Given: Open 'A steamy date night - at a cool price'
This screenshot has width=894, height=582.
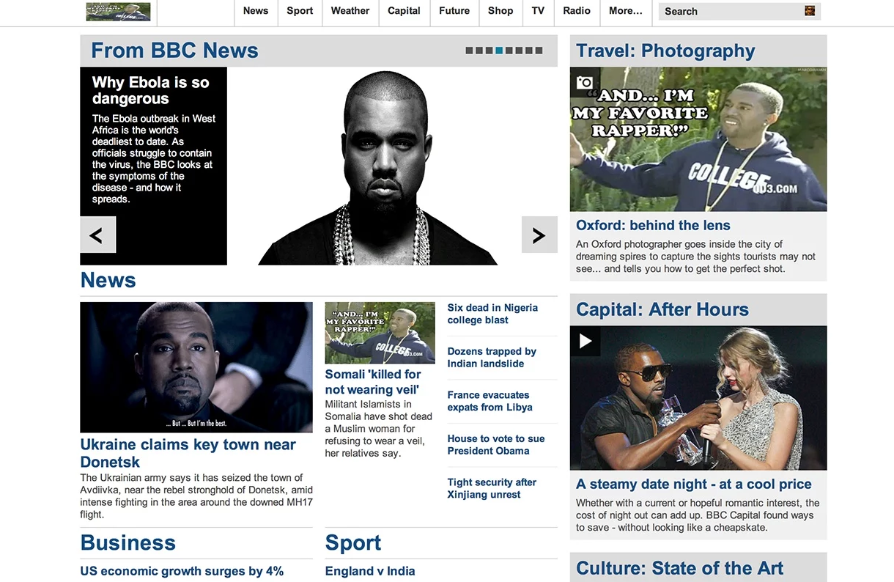Looking at the screenshot, I should click(x=694, y=484).
